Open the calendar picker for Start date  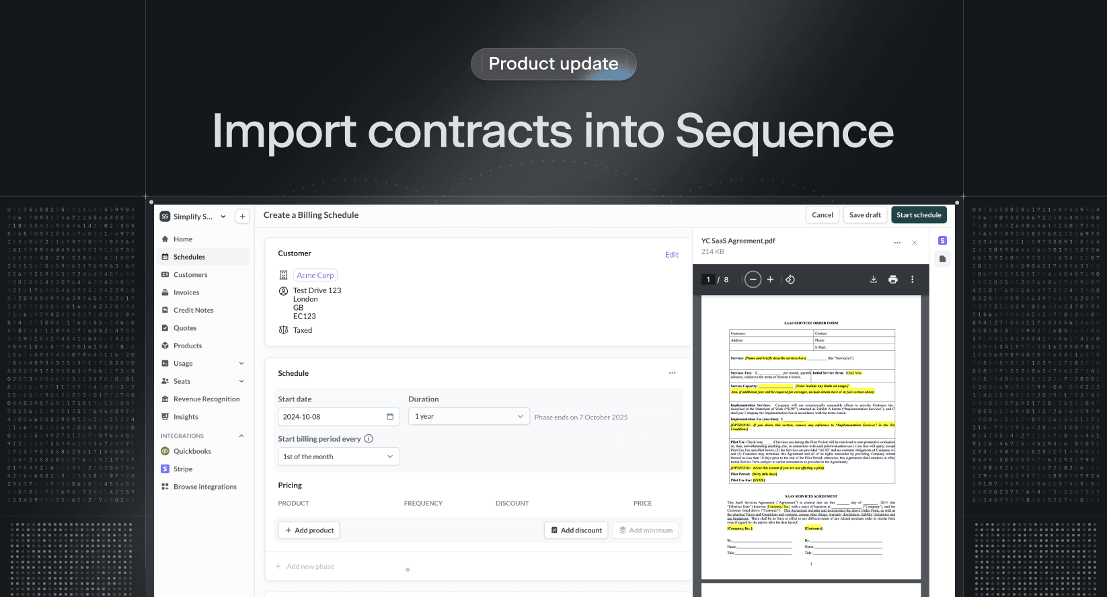(390, 417)
